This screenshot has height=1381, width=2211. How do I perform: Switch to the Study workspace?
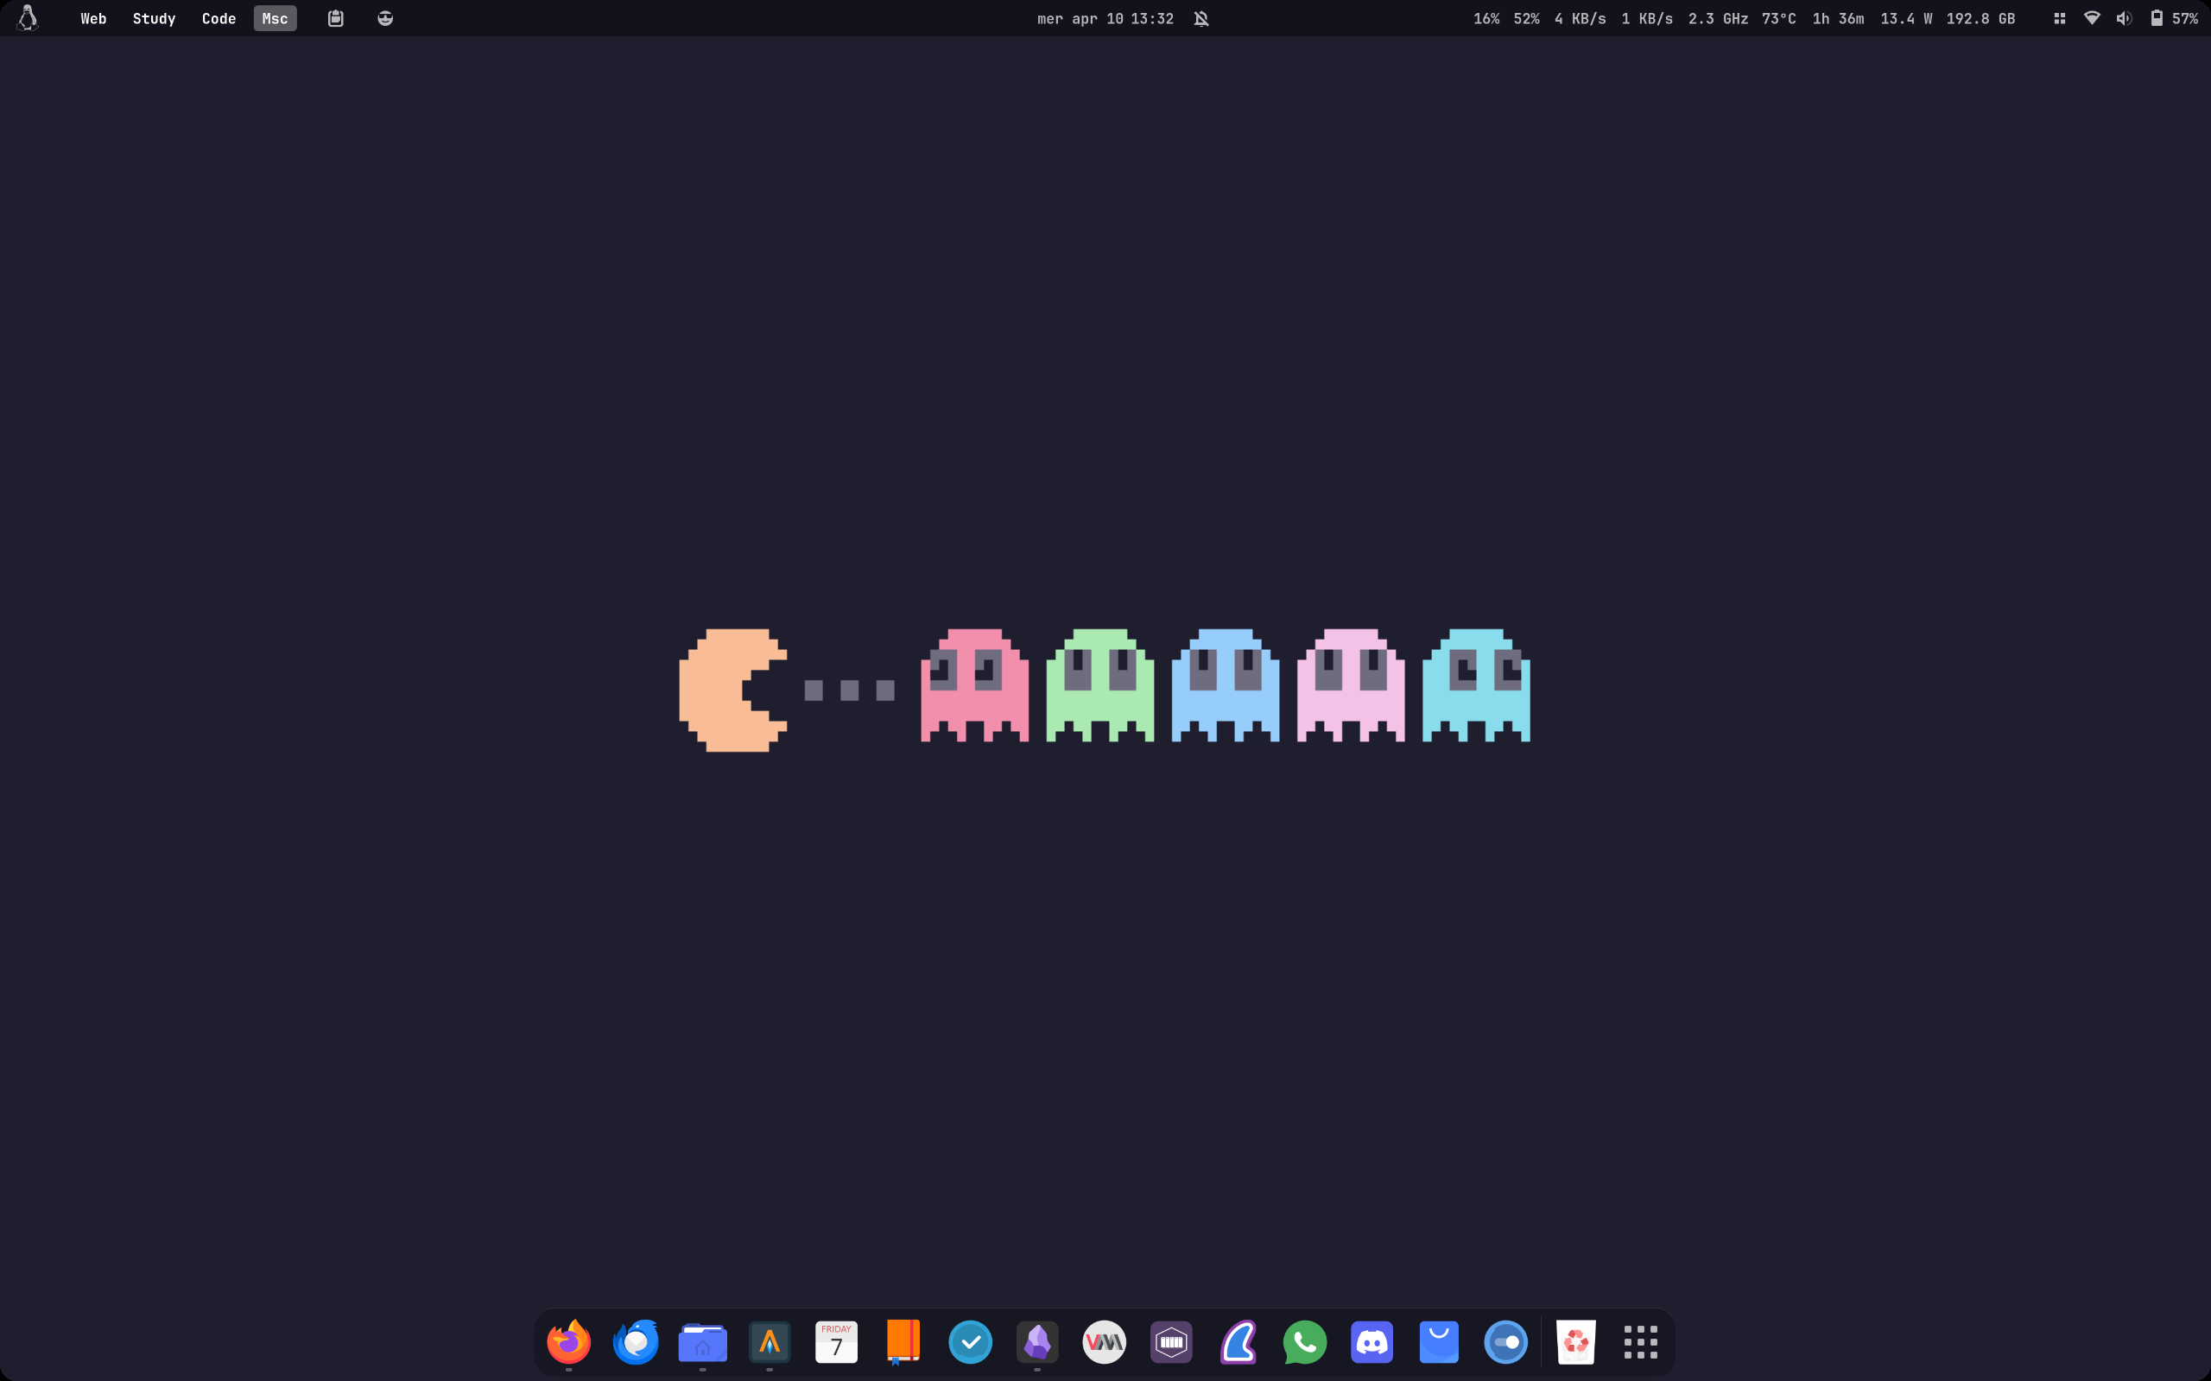tap(154, 18)
